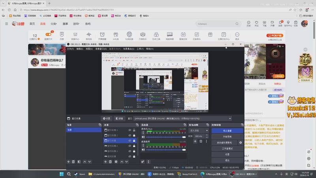
Task: Move scene up with the arrow icon
Action: coord(85,162)
